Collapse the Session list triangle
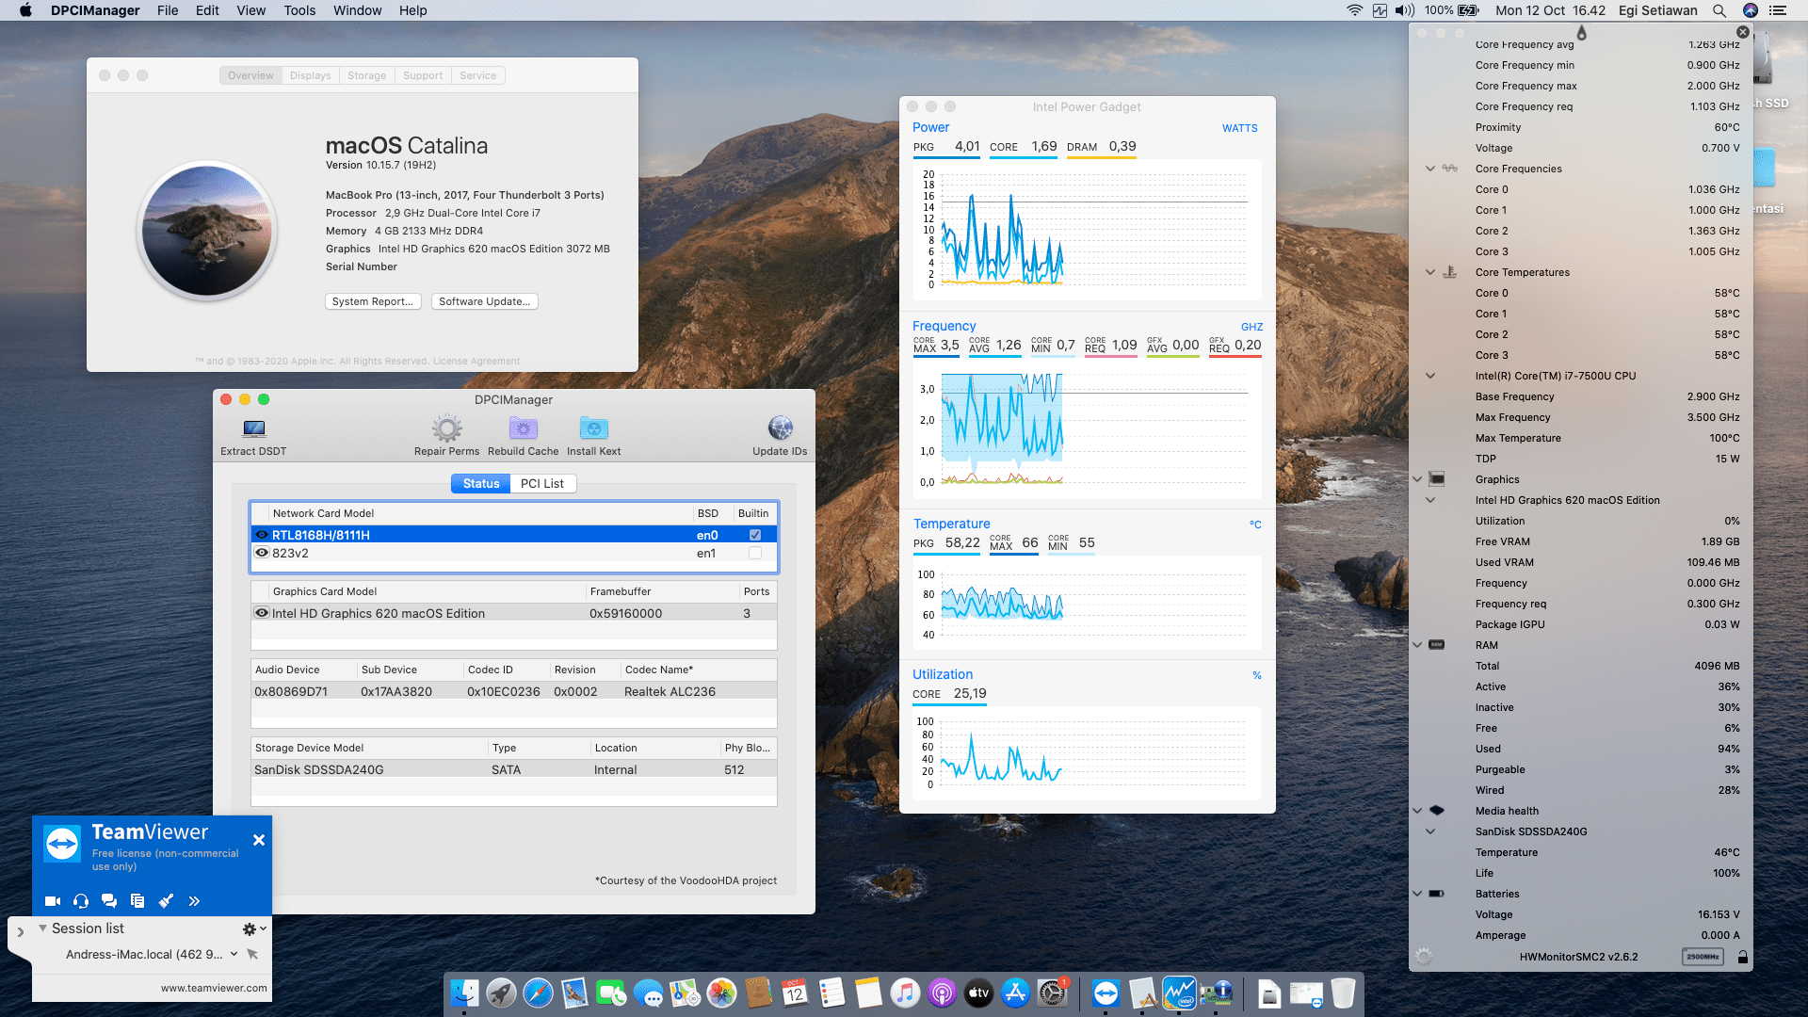This screenshot has width=1808, height=1017. click(42, 928)
